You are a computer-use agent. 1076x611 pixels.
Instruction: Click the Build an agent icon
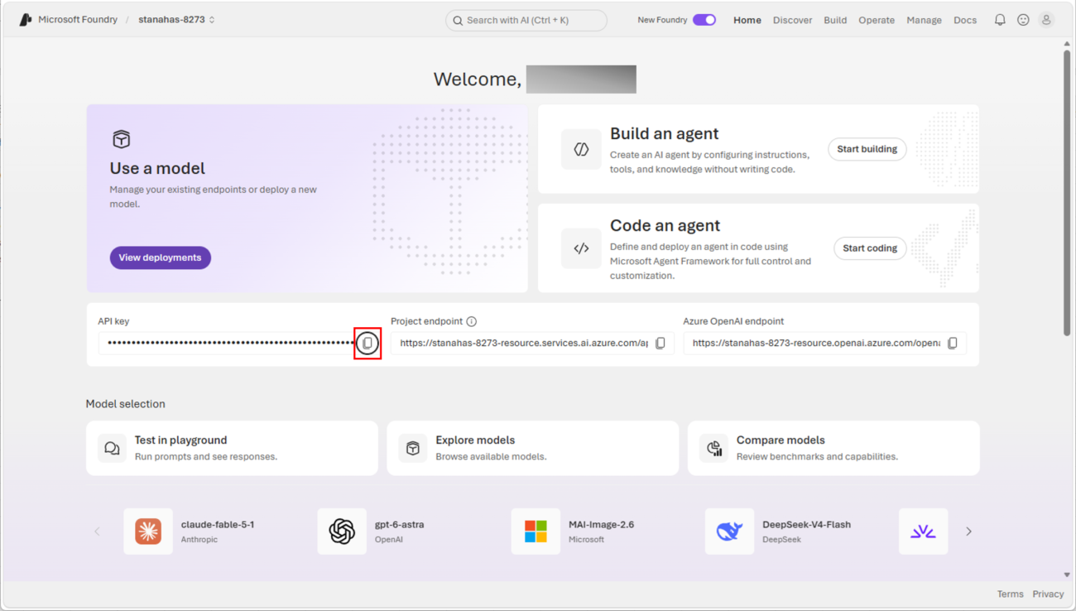pos(581,149)
